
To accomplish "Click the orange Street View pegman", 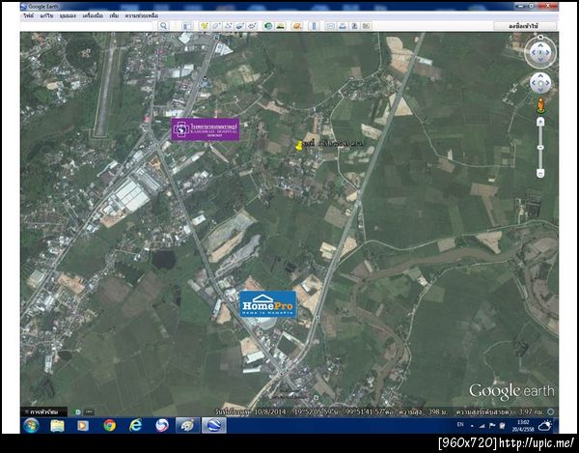I will [540, 105].
